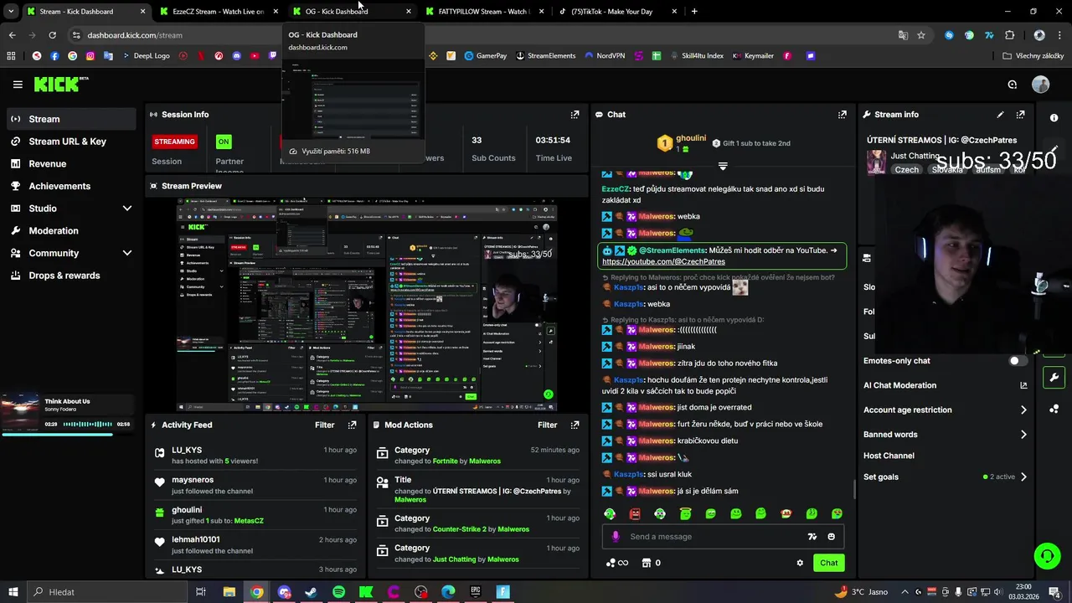Open Achievements page in sidebar
Screen dimensions: 1072x603
70,186
